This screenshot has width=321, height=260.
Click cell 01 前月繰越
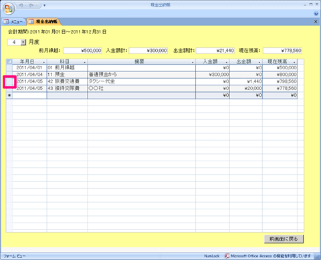pos(67,67)
